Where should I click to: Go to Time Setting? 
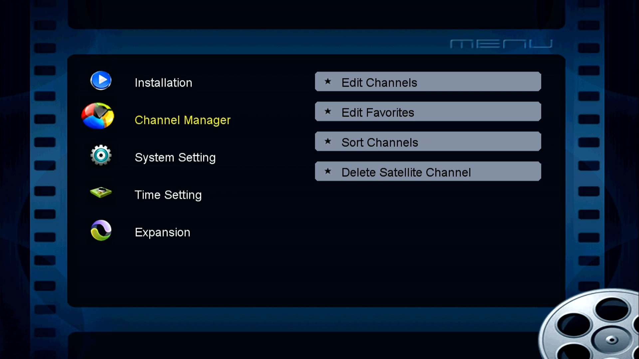click(x=168, y=195)
